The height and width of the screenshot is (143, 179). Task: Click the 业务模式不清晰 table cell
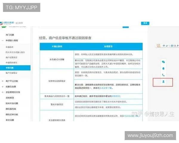(57, 60)
